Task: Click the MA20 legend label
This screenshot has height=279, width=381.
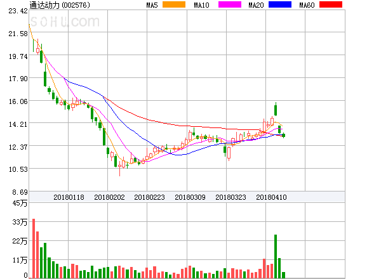Action: 256,5
